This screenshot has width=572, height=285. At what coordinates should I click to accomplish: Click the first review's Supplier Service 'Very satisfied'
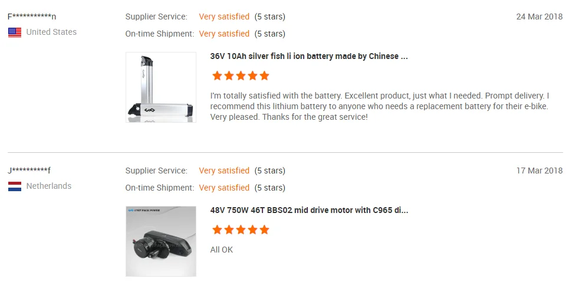(224, 17)
